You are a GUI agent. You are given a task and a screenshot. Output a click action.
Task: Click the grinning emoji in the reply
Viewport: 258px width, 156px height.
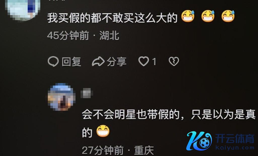click(x=103, y=131)
